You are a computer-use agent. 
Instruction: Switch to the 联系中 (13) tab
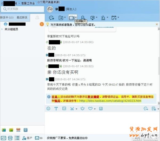7,18
